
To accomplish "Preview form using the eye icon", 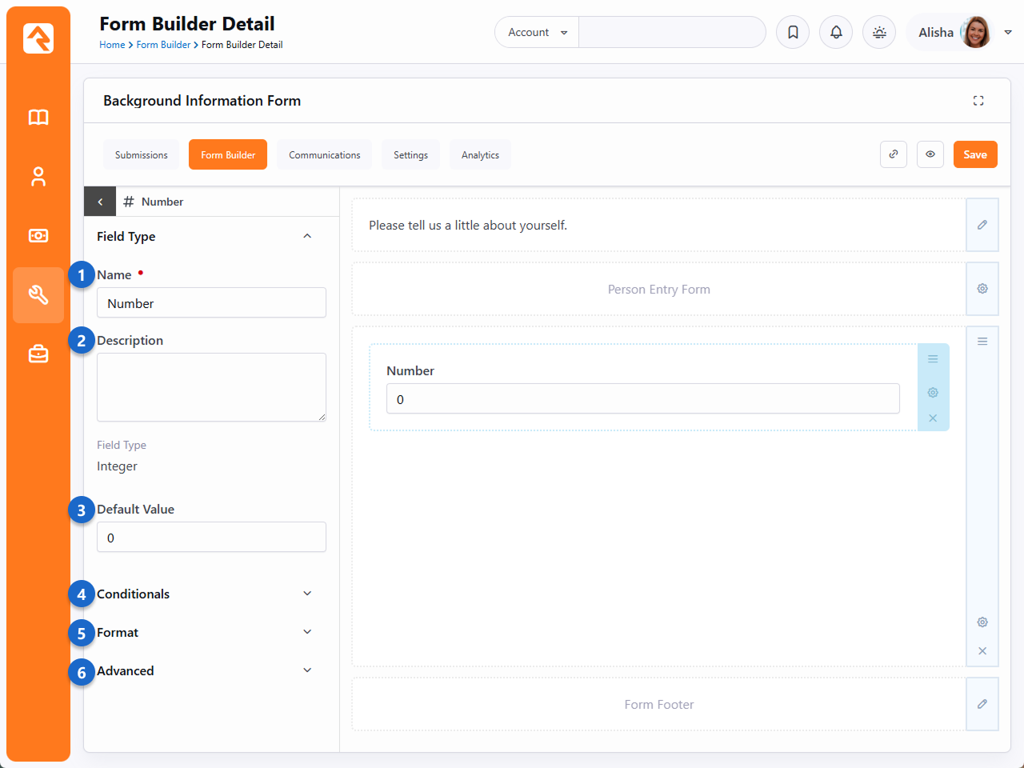I will click(x=930, y=154).
